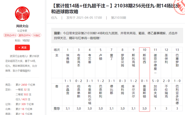The height and width of the screenshot is (115, 185).
Task: Select match column number 13
Action: (x=177, y=50)
